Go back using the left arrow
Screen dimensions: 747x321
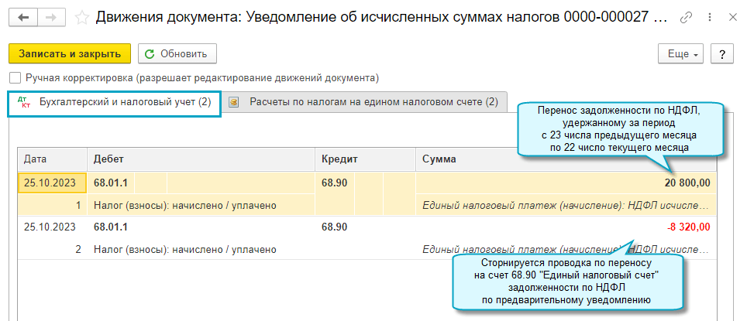(x=23, y=17)
